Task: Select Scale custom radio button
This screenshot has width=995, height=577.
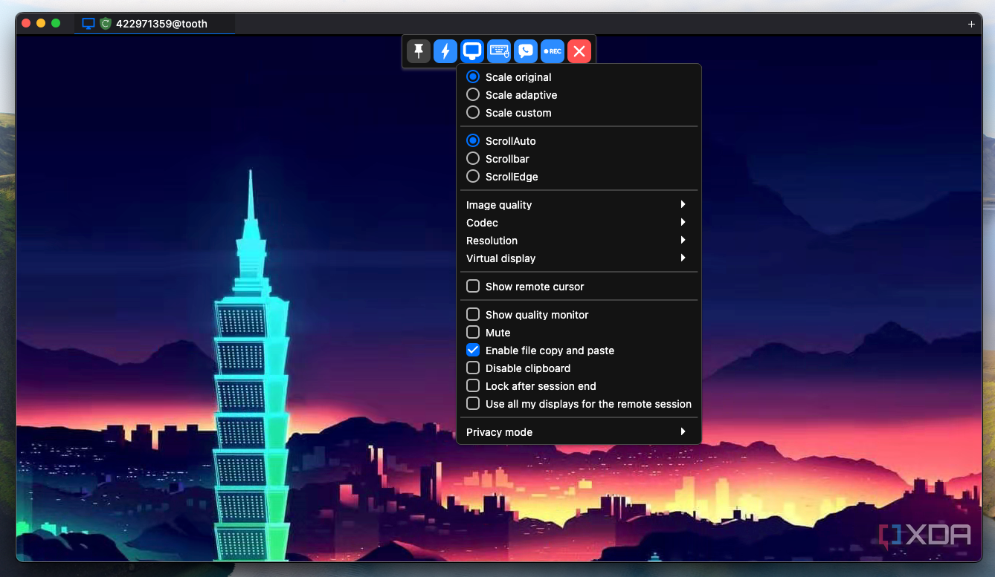Action: tap(473, 112)
